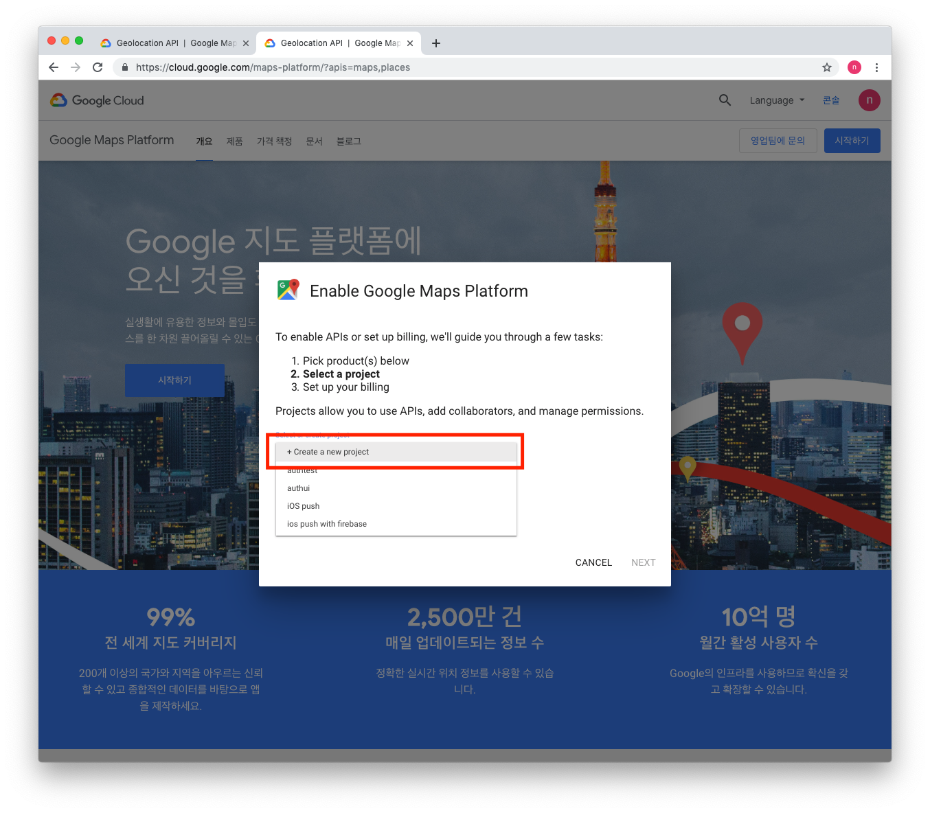Click the Google Maps icon in dialog header
This screenshot has height=813, width=930.
288,290
